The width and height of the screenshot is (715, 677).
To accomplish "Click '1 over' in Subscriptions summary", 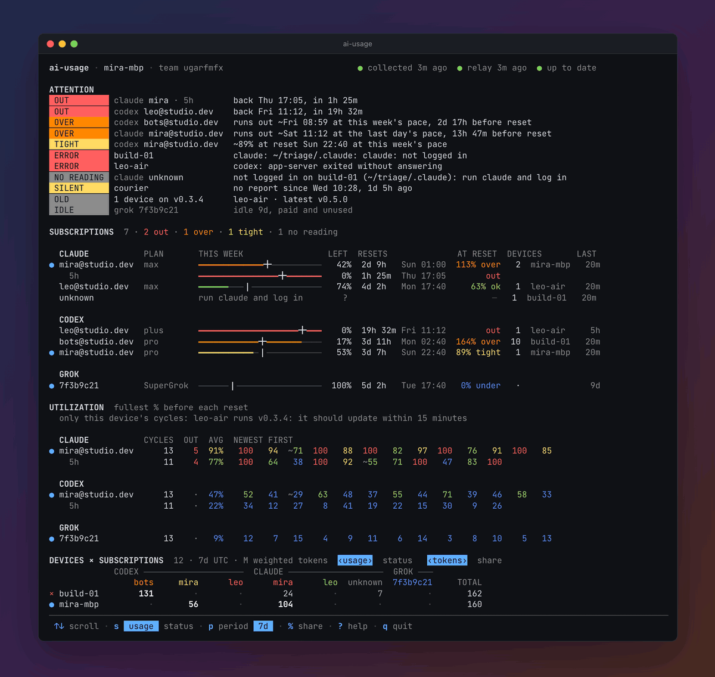I will point(198,232).
